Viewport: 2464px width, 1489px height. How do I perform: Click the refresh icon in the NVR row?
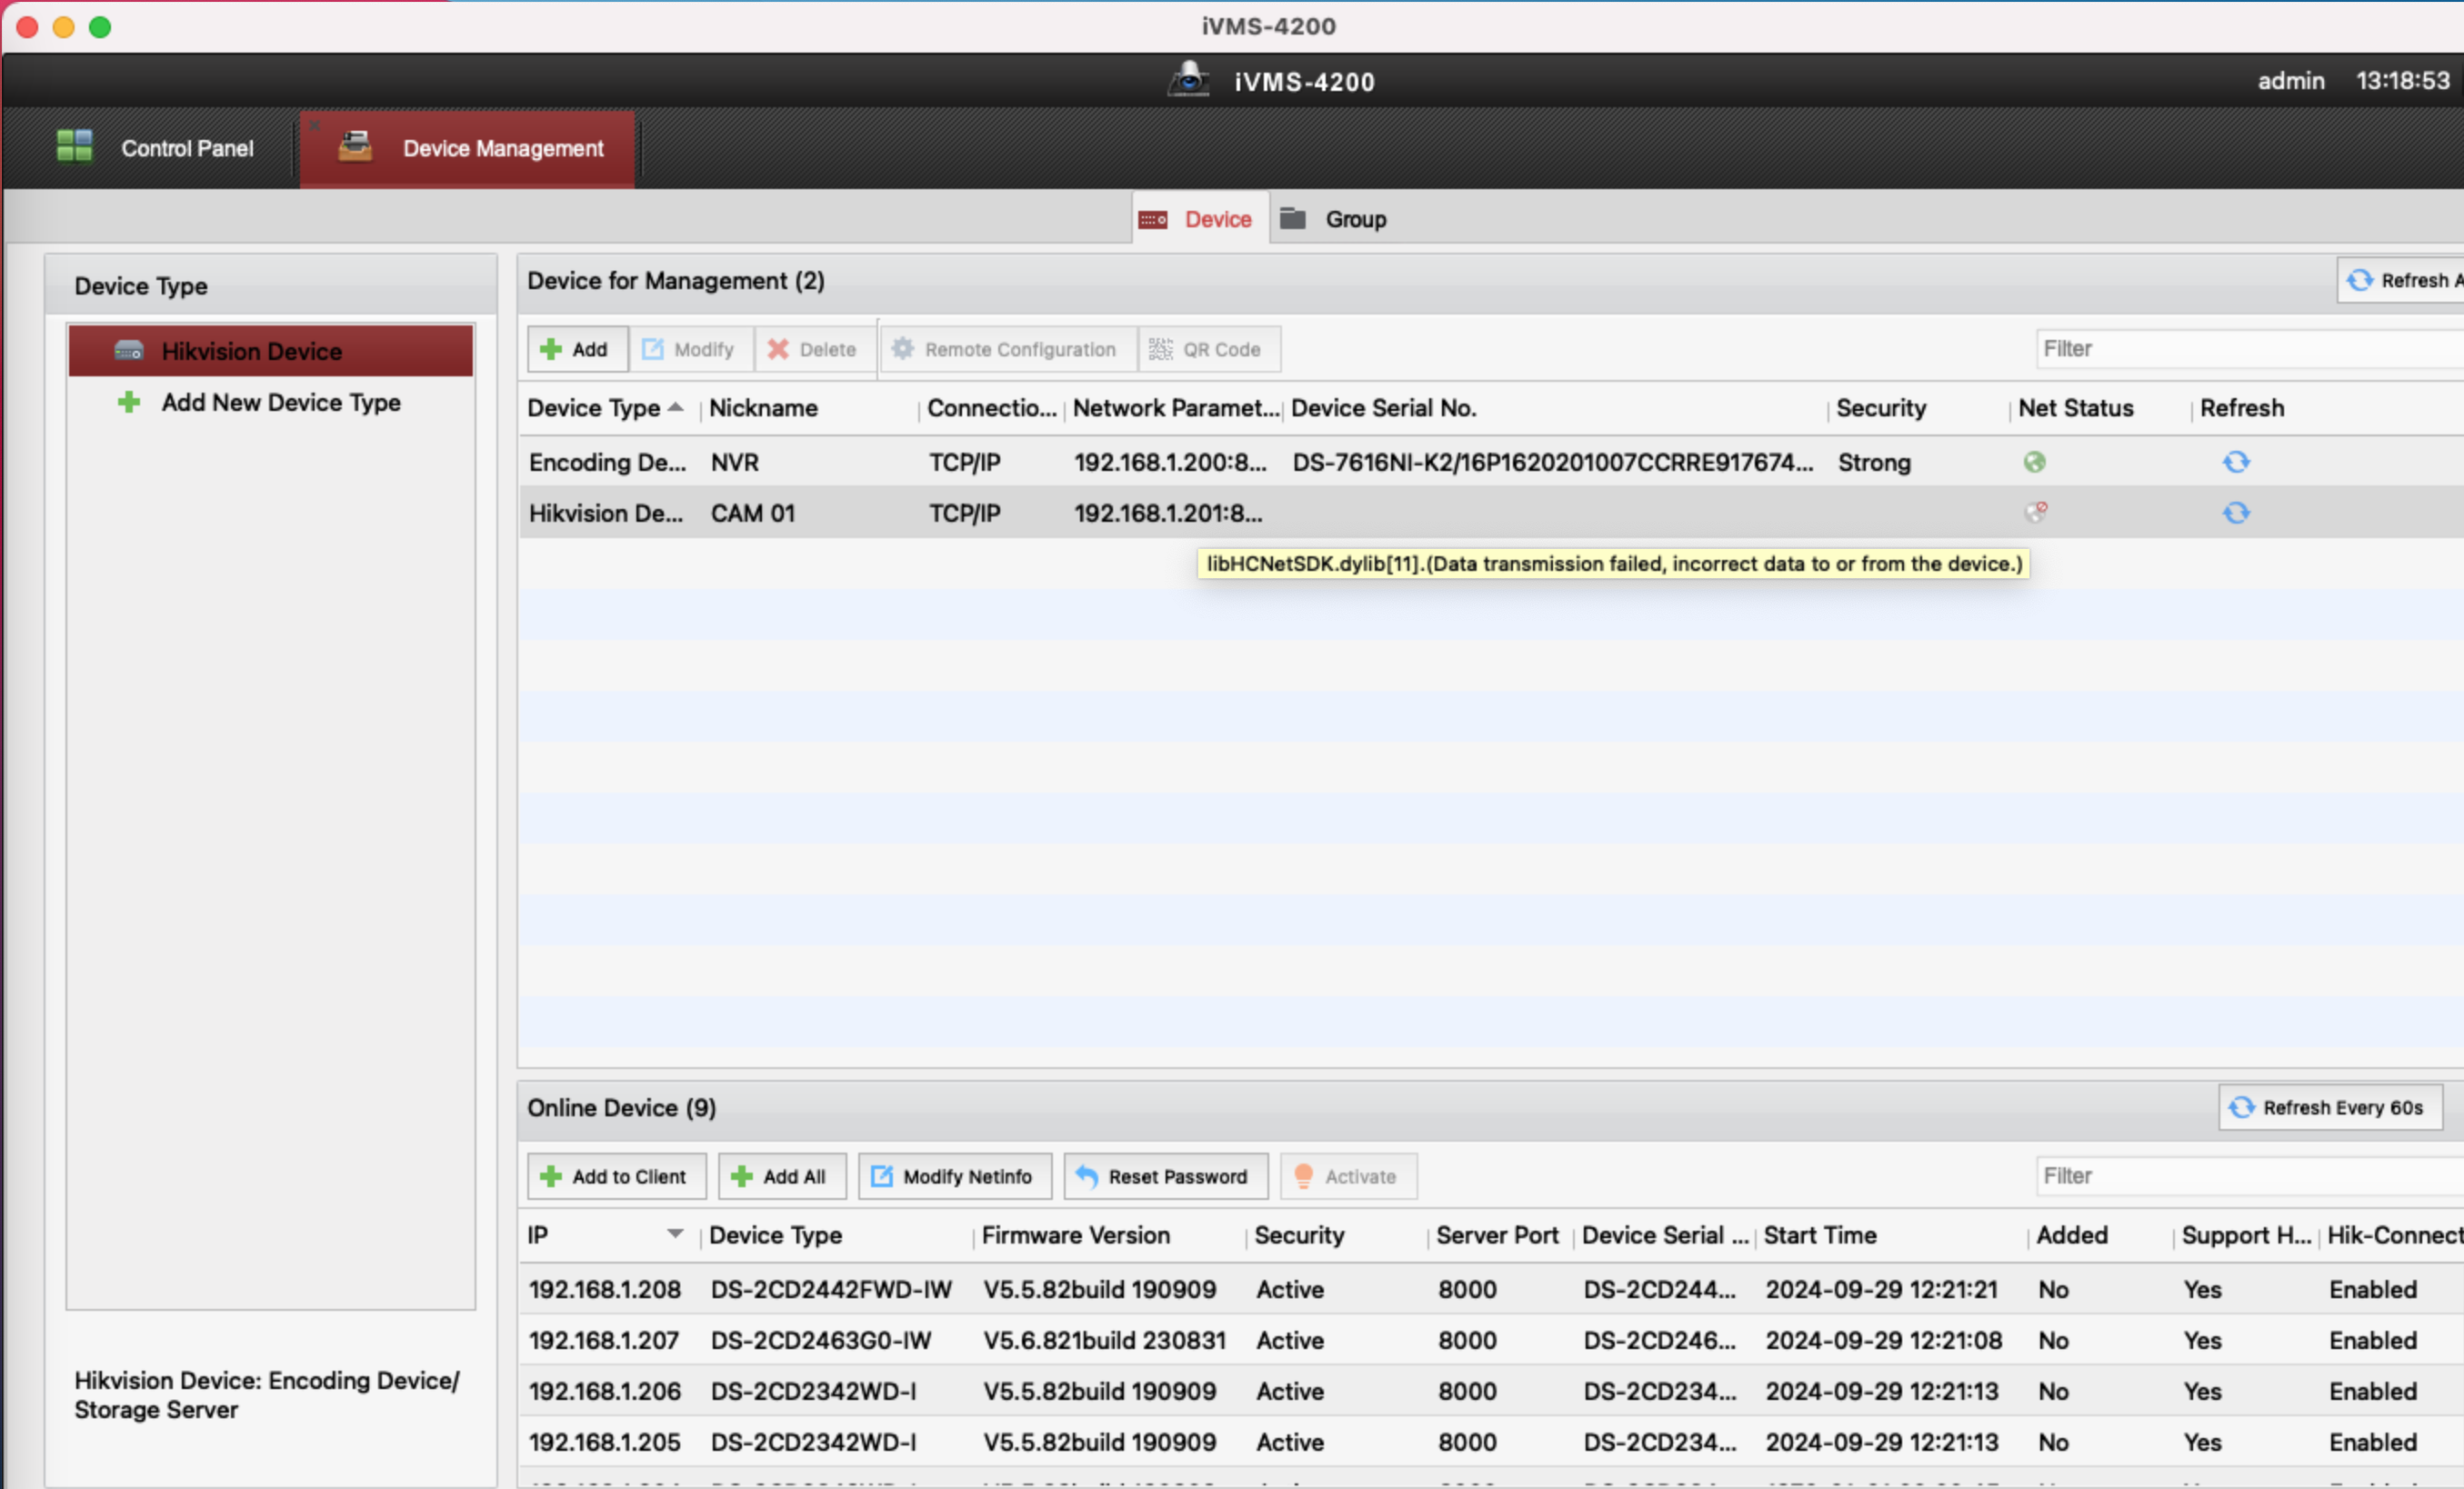coord(2236,462)
